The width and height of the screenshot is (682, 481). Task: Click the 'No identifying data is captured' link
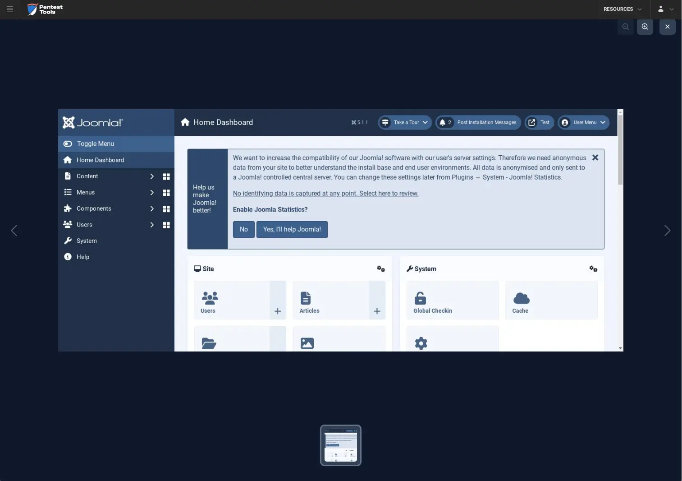pos(325,193)
